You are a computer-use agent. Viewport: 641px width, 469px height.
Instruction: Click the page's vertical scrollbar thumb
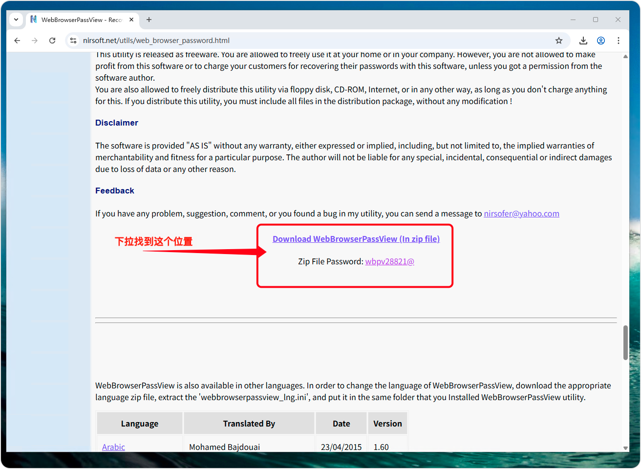point(625,342)
